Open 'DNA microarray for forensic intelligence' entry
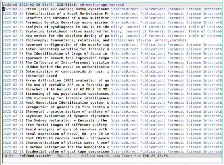 pyautogui.click(x=67, y=98)
